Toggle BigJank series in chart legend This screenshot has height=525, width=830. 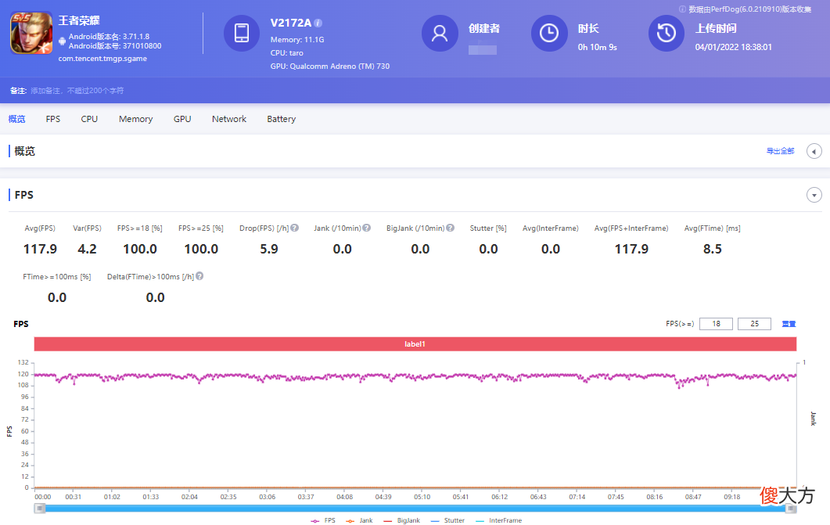[x=402, y=521]
